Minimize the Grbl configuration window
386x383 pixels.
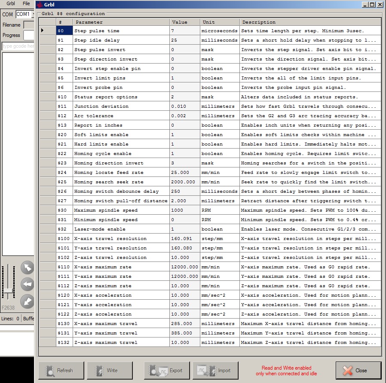[x=365, y=4]
